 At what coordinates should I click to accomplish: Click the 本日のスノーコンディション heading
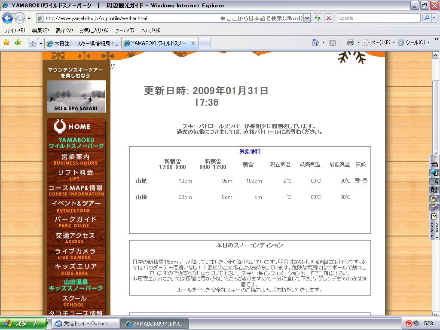point(250,245)
